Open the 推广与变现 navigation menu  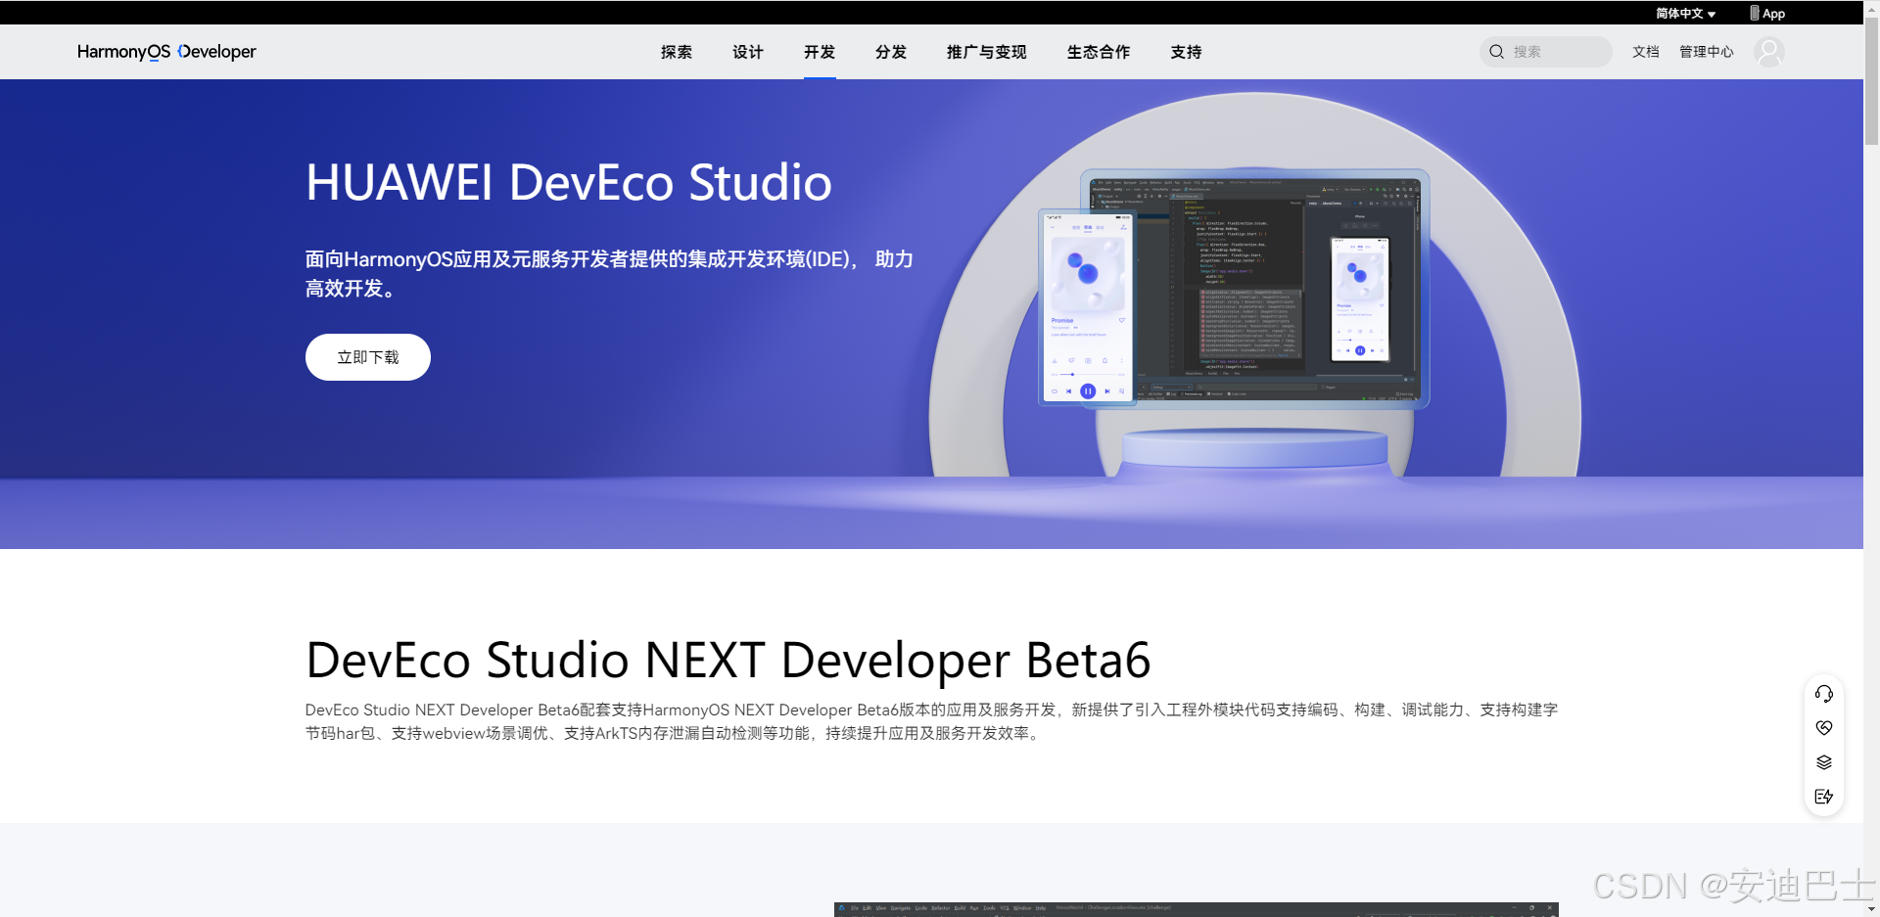987,52
